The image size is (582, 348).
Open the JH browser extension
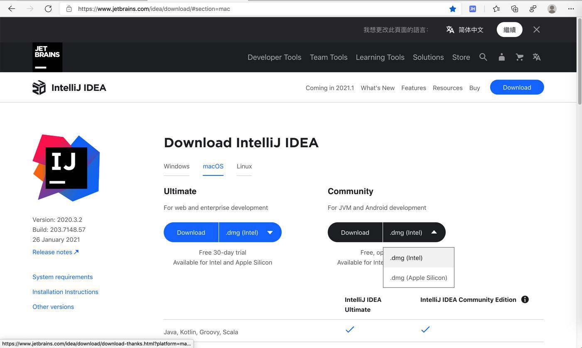(x=472, y=9)
